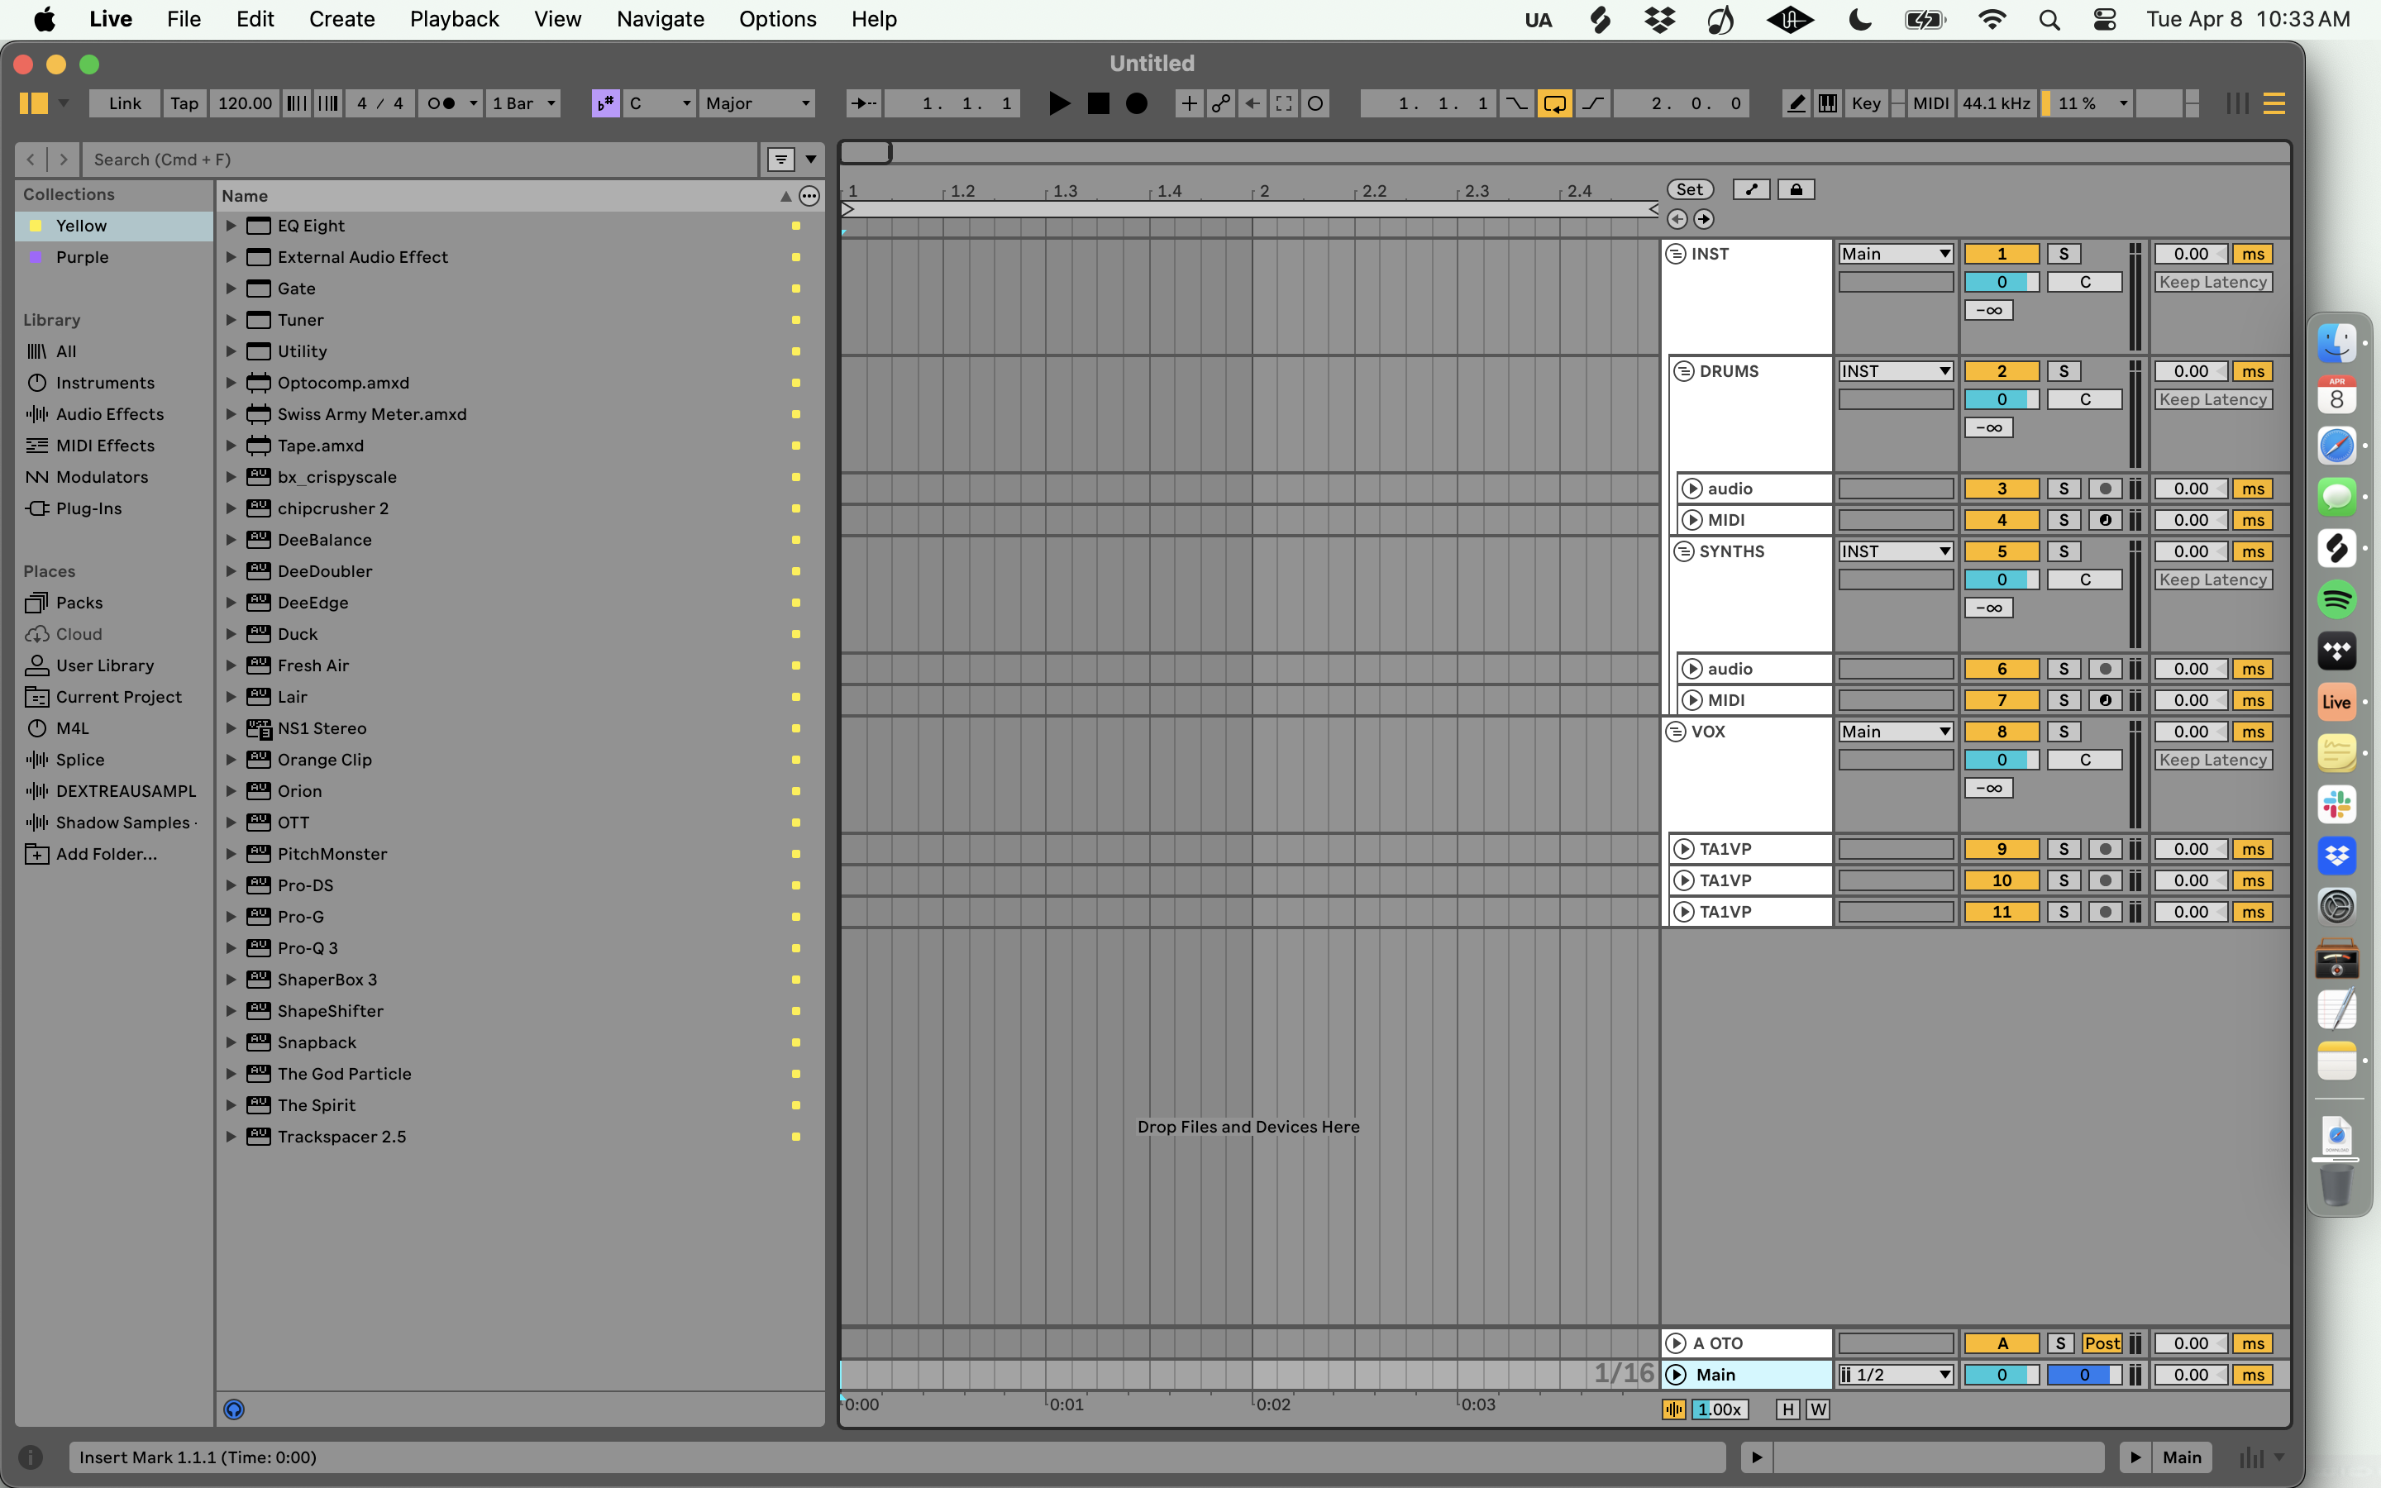Select the Yellow collection color tag
Image resolution: width=2381 pixels, height=1488 pixels.
tap(81, 227)
